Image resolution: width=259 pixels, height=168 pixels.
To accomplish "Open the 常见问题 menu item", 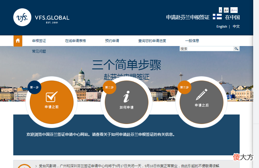I will tap(39, 51).
